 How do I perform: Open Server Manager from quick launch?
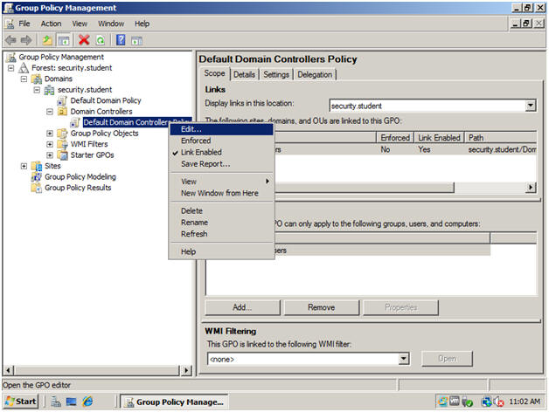coord(56,402)
